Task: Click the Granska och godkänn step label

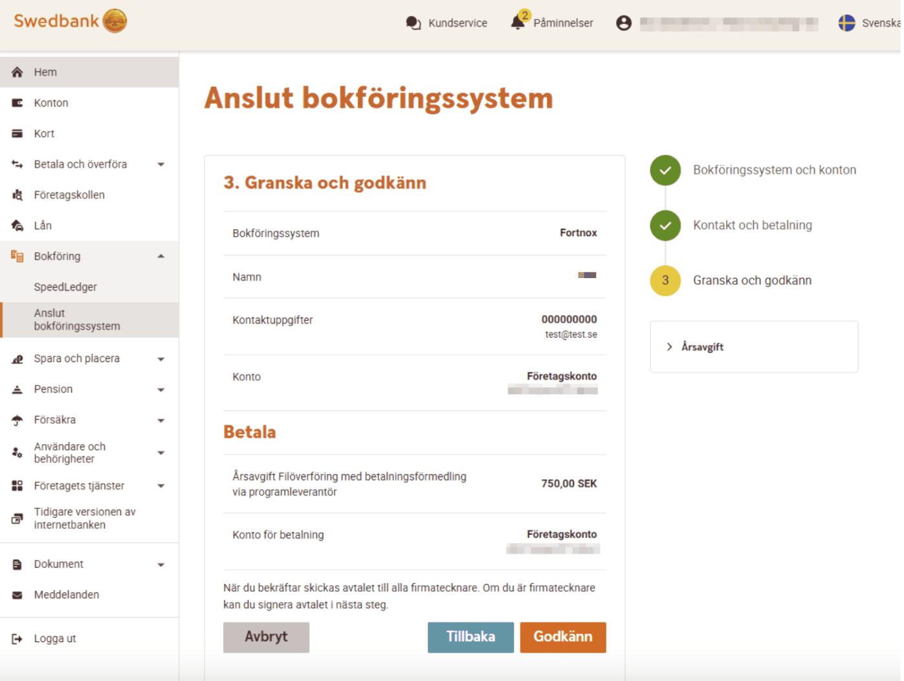Action: point(752,281)
